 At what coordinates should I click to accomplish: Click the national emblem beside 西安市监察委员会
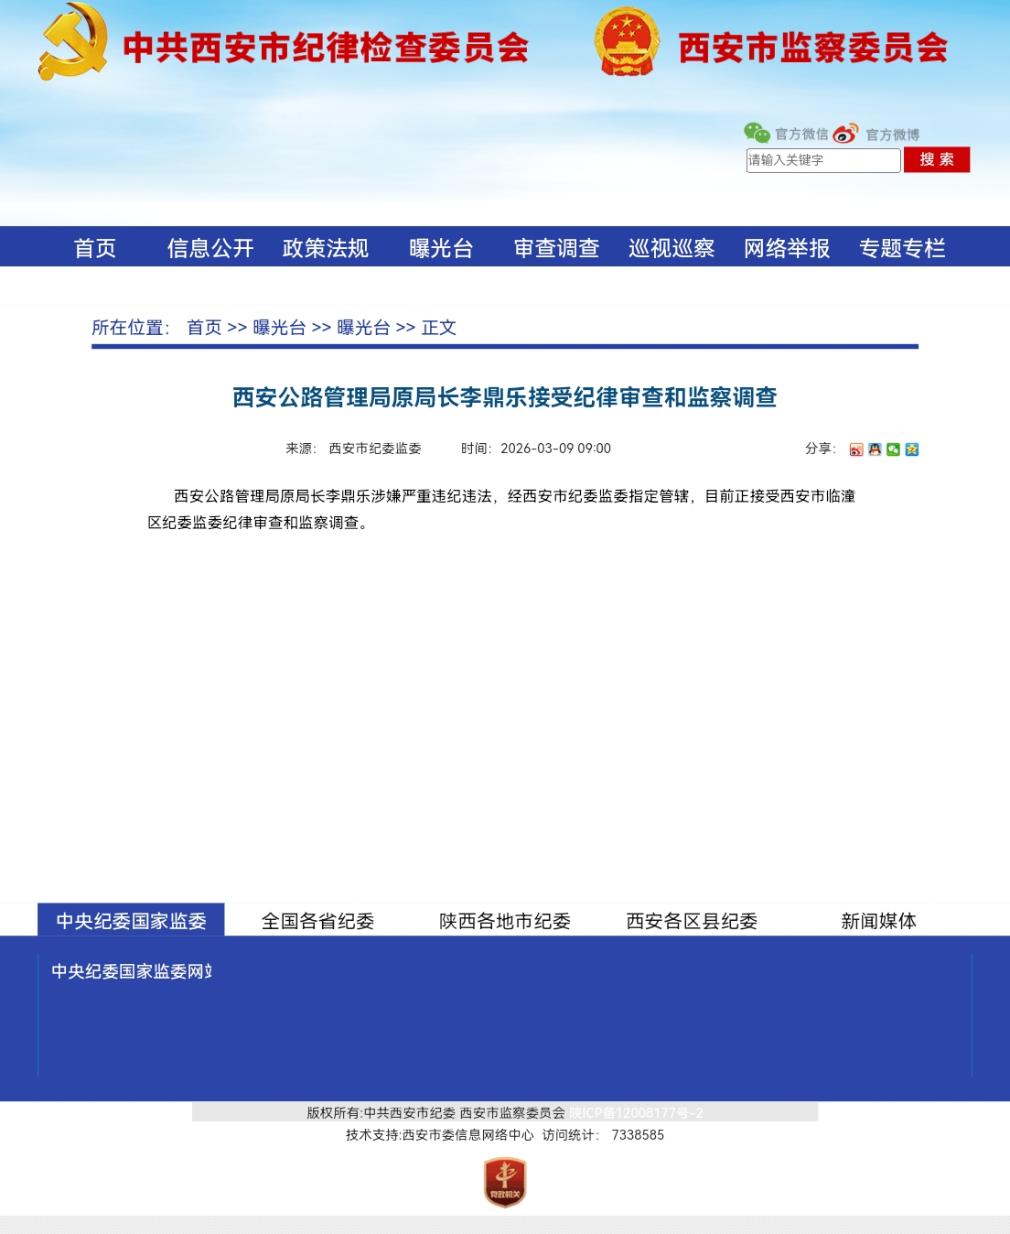(627, 42)
